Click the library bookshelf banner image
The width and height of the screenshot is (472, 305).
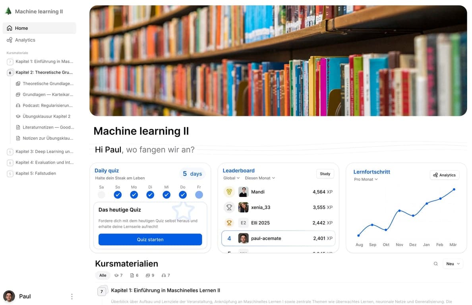[278, 60]
